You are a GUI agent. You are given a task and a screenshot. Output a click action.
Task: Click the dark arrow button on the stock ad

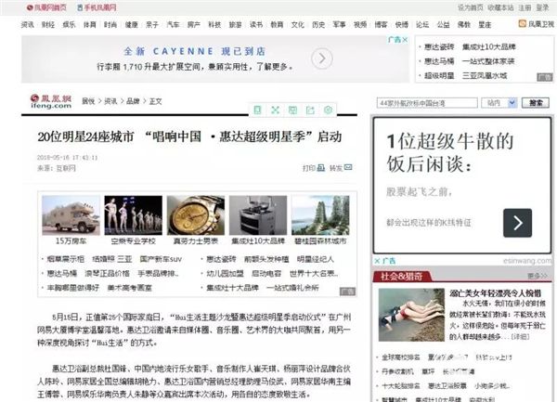click(518, 223)
